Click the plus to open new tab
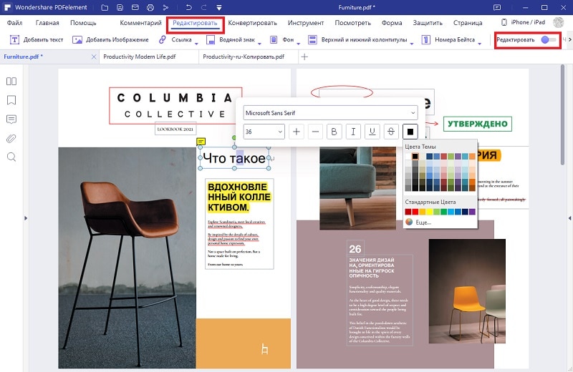Screen dimensions: 573x372 [x=304, y=57]
